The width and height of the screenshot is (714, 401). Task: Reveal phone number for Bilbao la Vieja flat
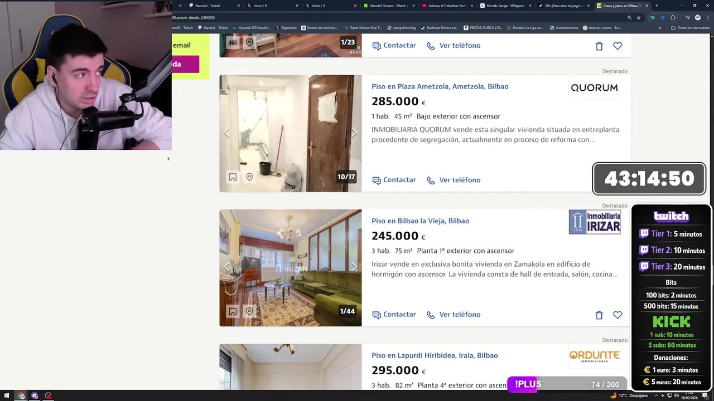pos(454,315)
